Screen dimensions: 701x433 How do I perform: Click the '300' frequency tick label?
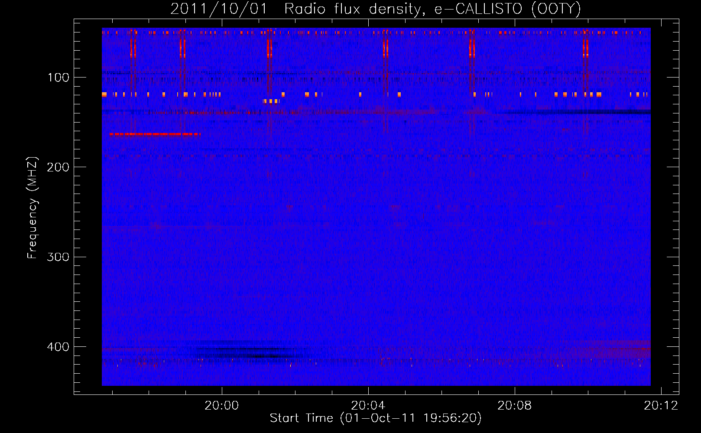point(58,257)
